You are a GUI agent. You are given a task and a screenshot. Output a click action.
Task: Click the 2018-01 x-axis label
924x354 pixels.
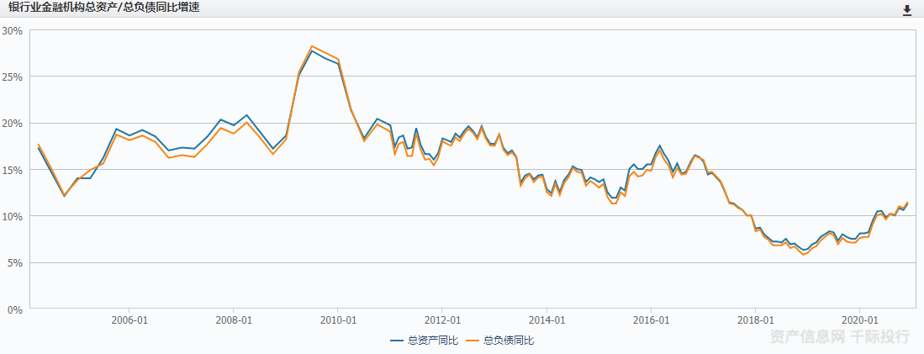pyautogui.click(x=756, y=320)
